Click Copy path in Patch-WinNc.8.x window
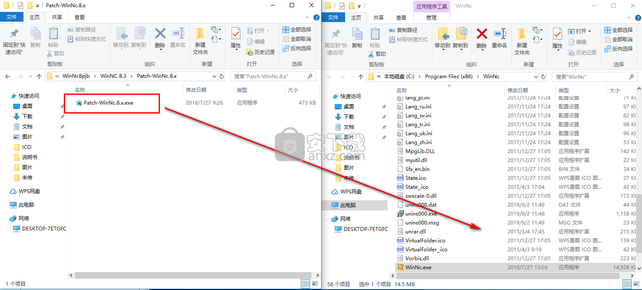This screenshot has width=642, height=290. 82,30
